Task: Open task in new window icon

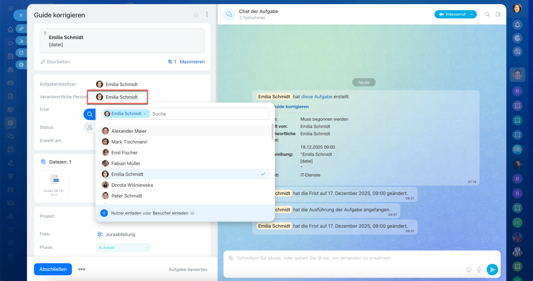Action: 21,53
